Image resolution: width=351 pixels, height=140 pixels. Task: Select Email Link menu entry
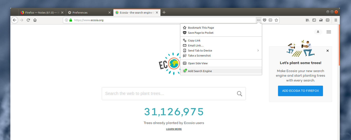pos(221,45)
